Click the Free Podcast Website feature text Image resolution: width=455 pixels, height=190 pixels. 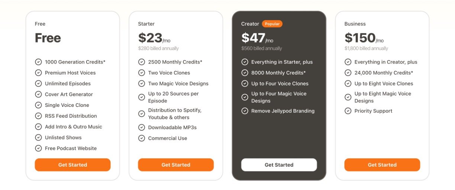point(71,148)
